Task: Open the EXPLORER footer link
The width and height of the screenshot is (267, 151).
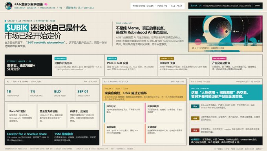Action: tap(249, 149)
